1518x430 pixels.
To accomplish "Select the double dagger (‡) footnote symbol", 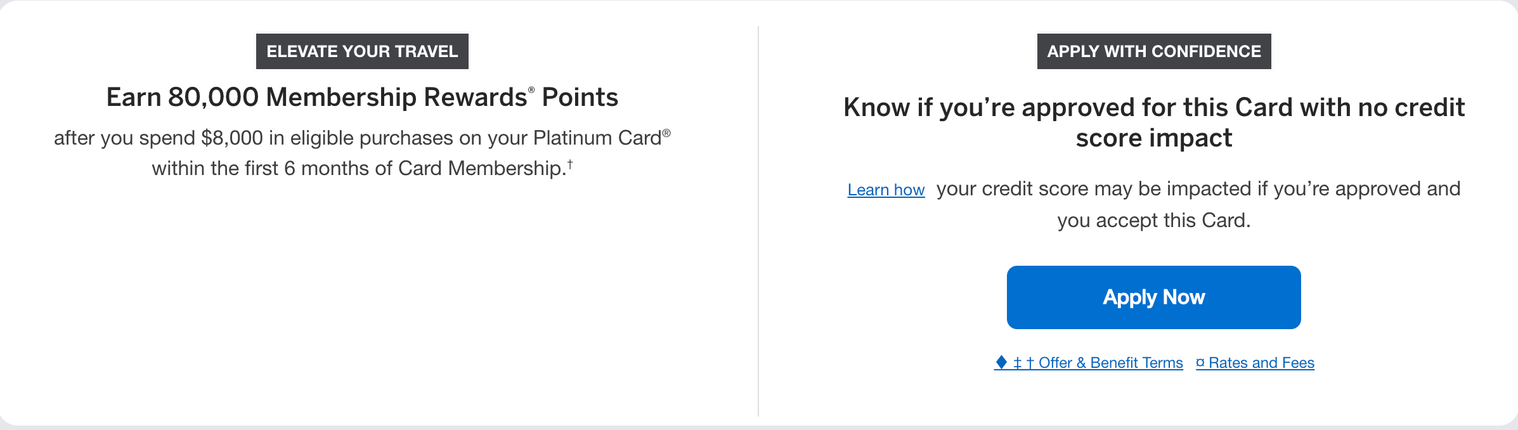I will pyautogui.click(x=1018, y=362).
